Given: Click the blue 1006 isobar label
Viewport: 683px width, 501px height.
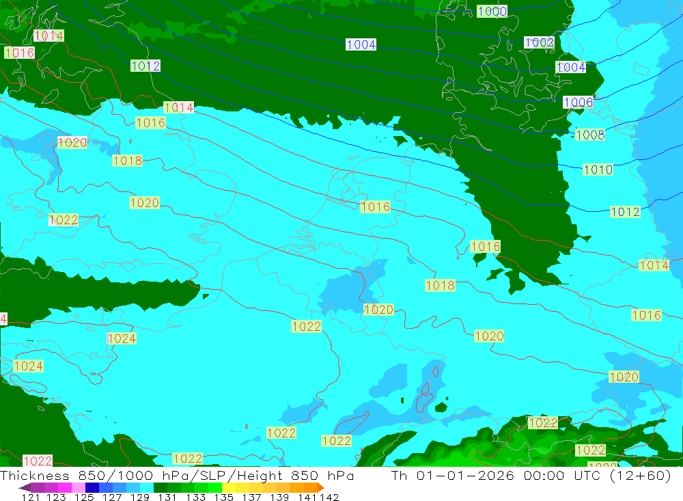Looking at the screenshot, I should tap(578, 102).
